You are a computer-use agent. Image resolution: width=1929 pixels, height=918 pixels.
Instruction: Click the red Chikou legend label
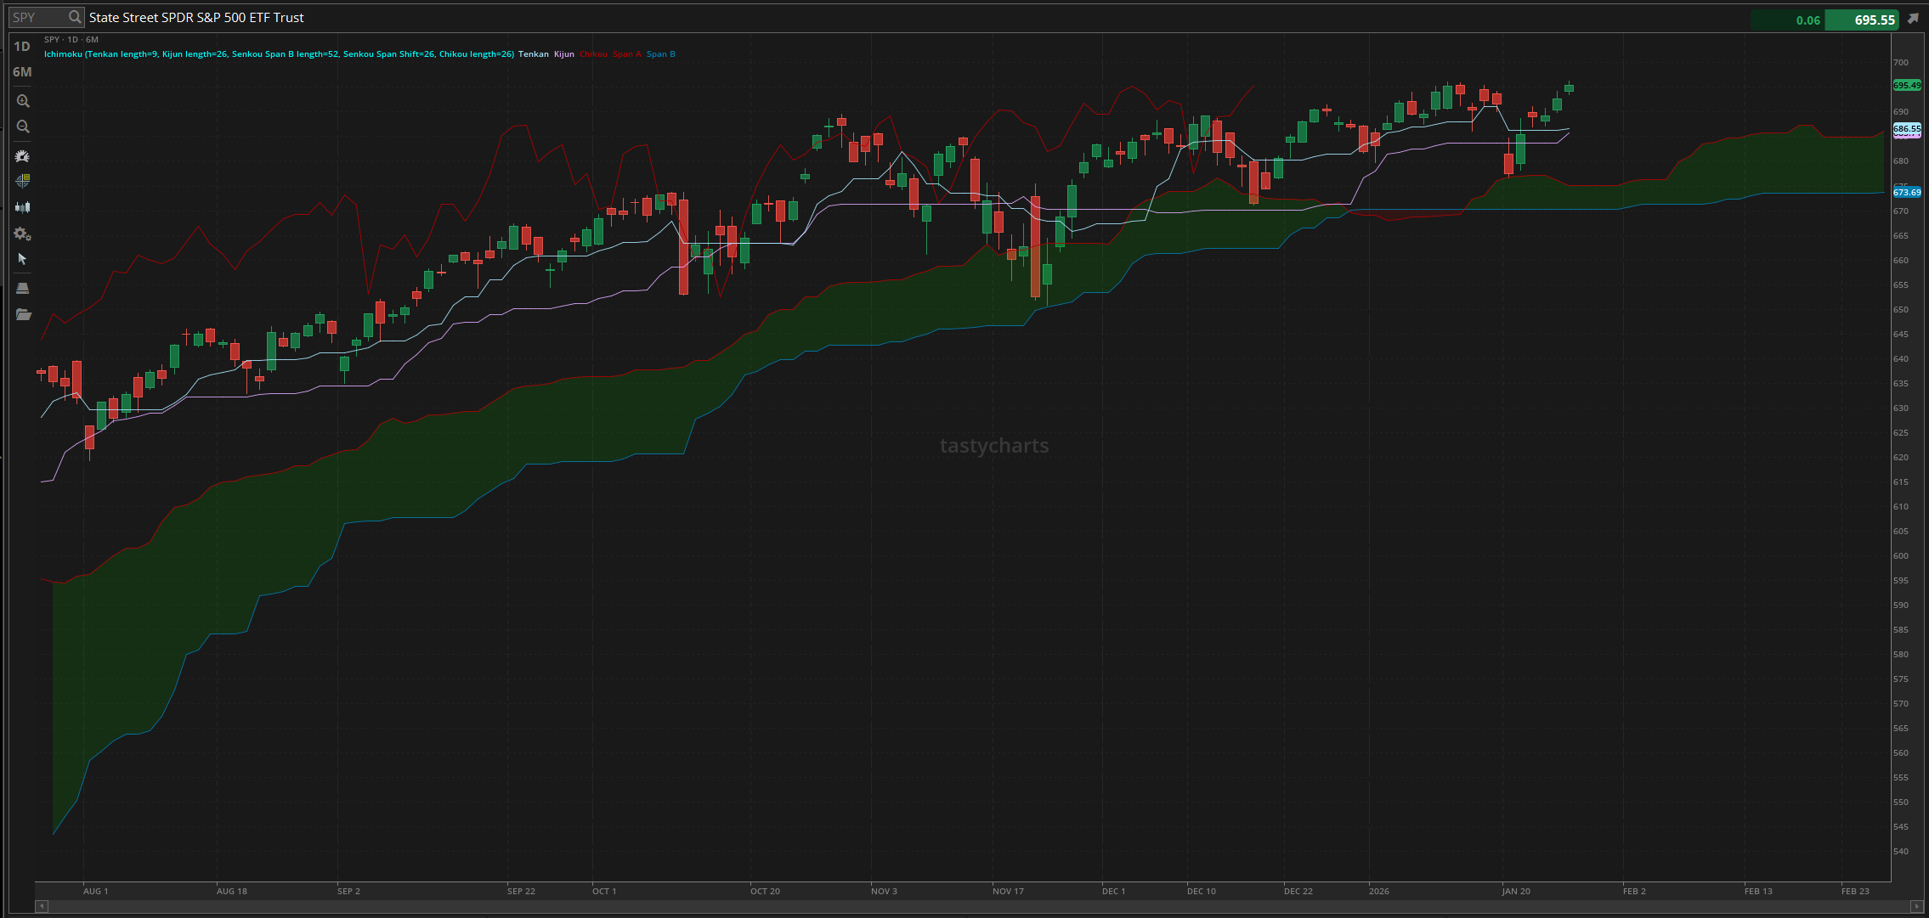593,54
